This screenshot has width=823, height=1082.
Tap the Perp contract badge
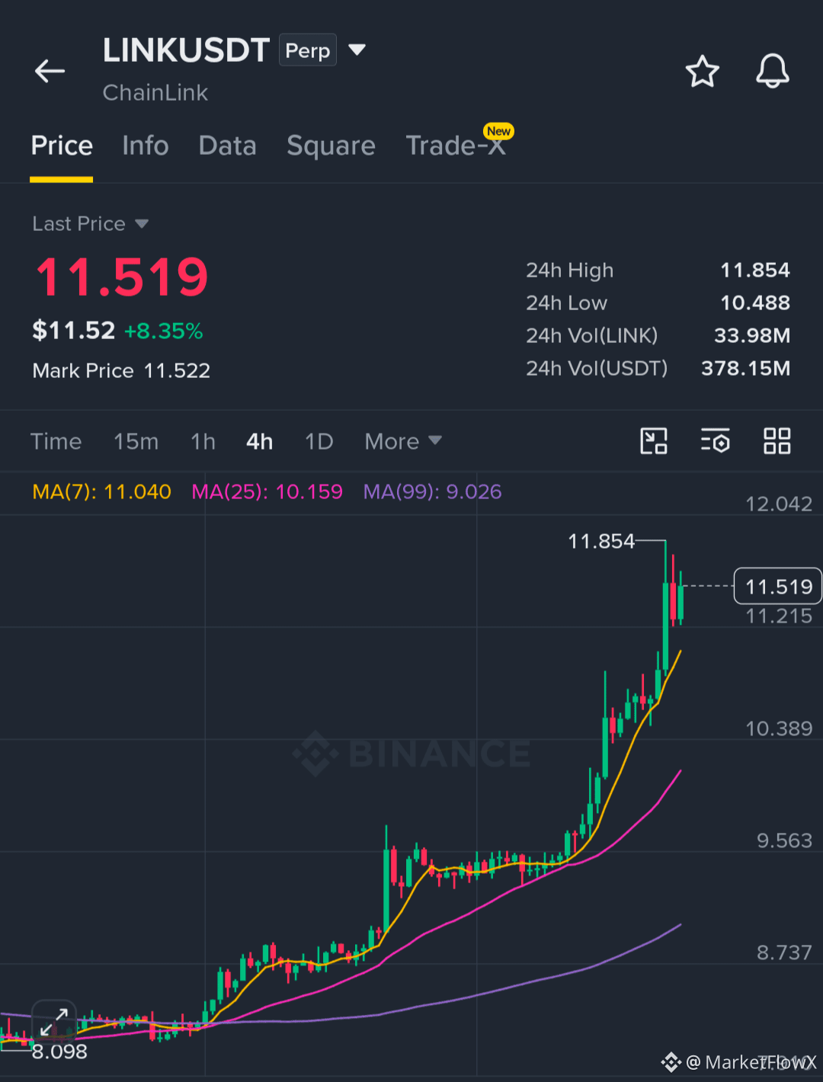pyautogui.click(x=308, y=50)
